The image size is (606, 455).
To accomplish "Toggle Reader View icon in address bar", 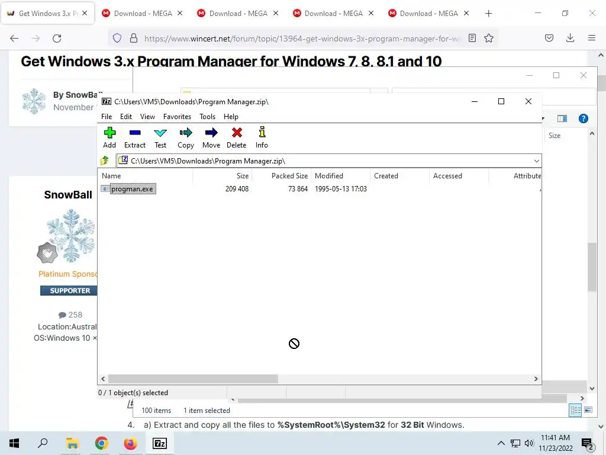I will (x=472, y=38).
